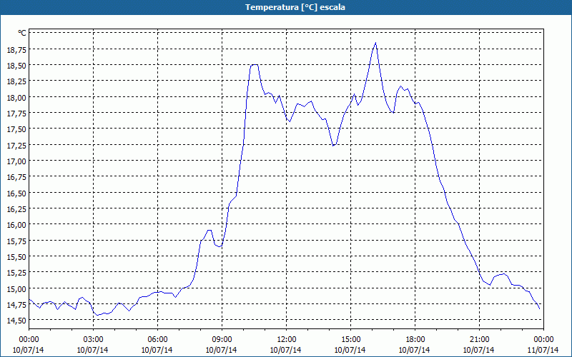Click the curve's highest peak near 16:00
This screenshot has width=572, height=357.
(x=375, y=43)
